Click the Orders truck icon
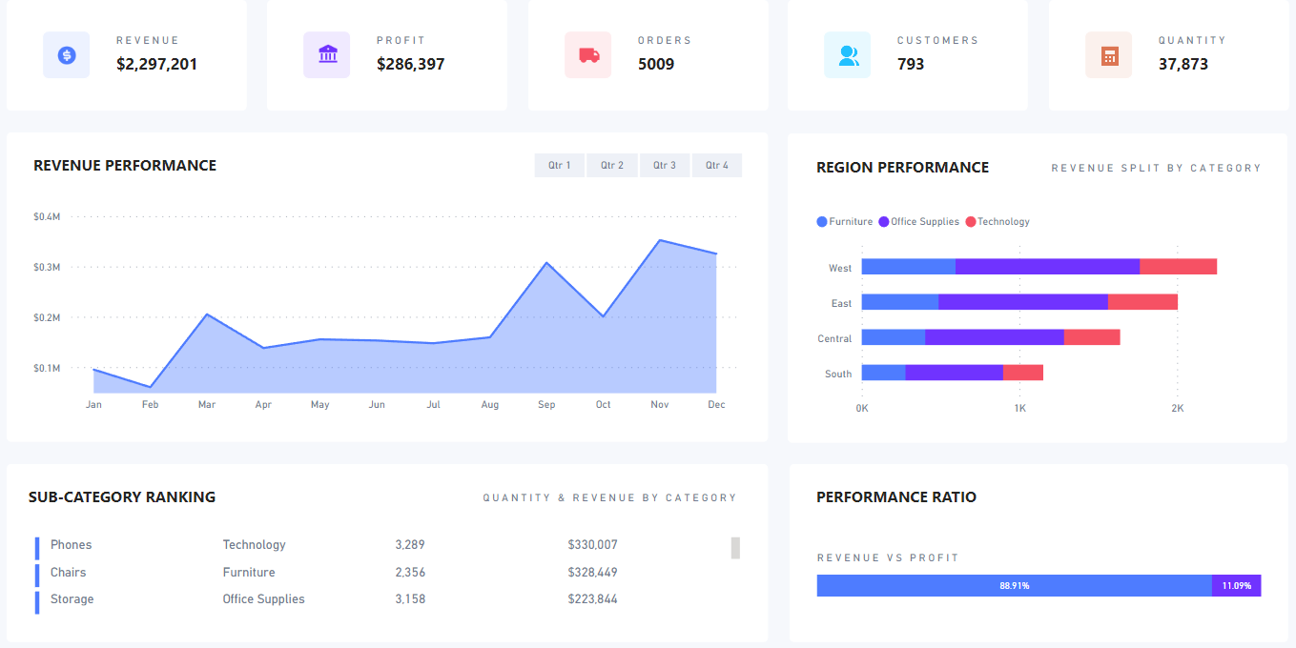Viewport: 1296px width, 648px height. [587, 54]
